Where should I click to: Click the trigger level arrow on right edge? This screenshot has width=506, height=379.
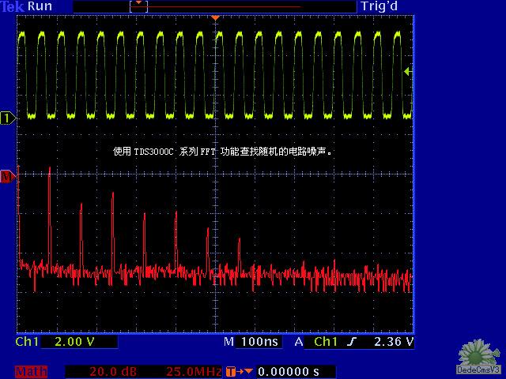click(407, 72)
